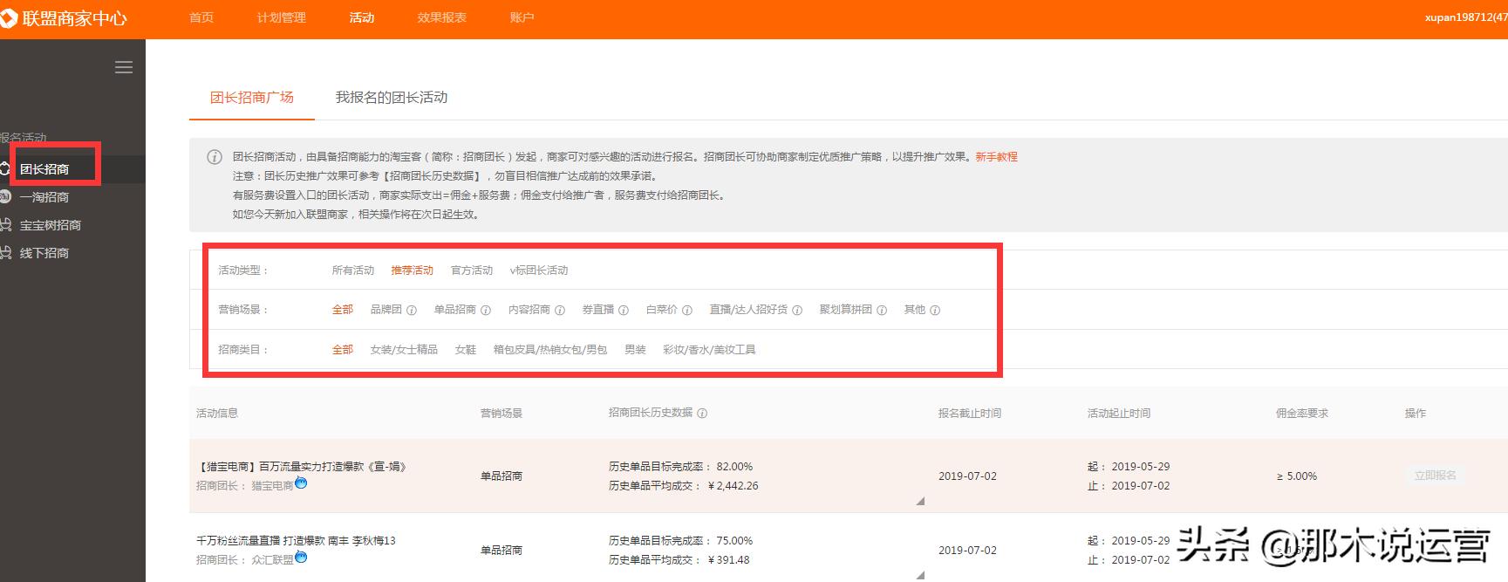Viewport: 1508px width, 582px height.
Task: Click ≥ 5.00% commission value
Action: point(1297,476)
